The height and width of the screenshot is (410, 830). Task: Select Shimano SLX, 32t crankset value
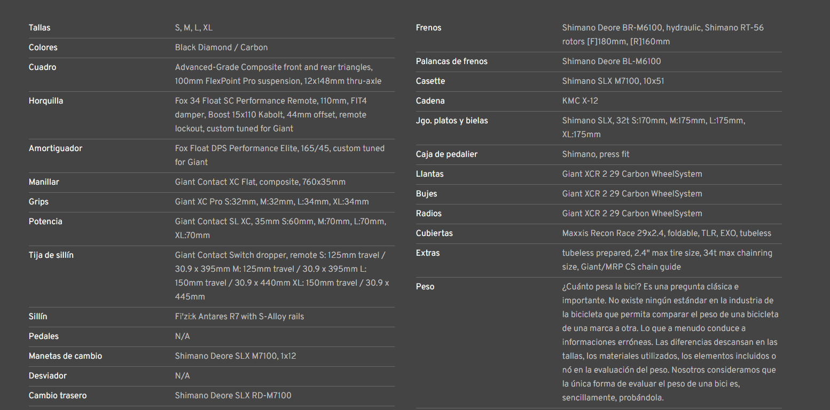tap(654, 128)
